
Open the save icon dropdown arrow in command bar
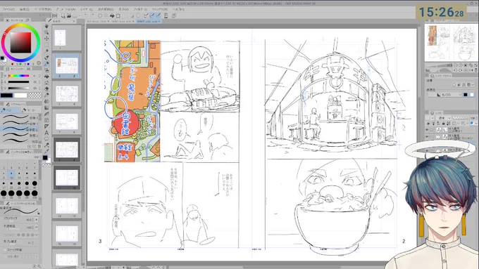pos(80,15)
